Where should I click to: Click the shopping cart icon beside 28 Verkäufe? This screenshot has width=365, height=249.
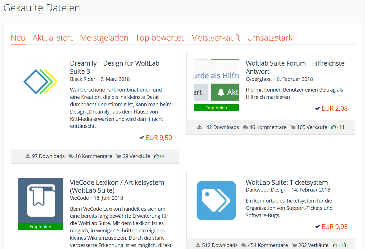coord(119,156)
